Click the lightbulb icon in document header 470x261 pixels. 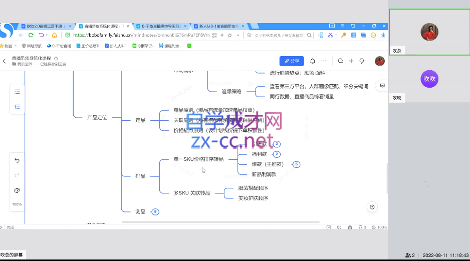pyautogui.click(x=362, y=61)
